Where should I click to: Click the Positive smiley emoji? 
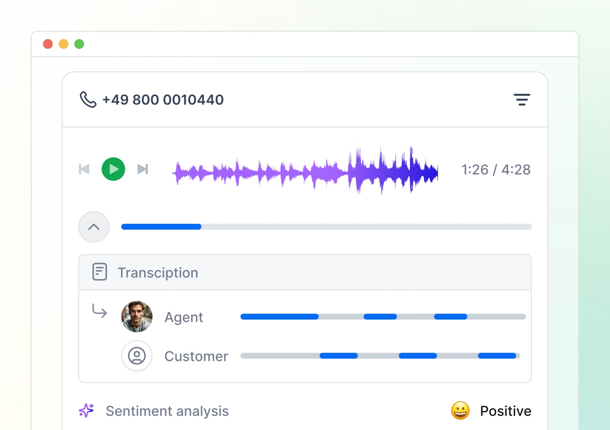point(460,411)
